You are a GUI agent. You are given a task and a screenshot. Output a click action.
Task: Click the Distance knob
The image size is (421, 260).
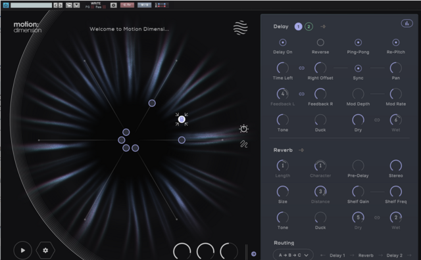320,192
